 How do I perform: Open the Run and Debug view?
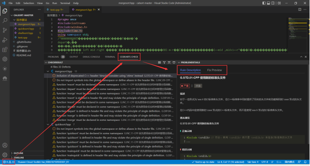5,40
